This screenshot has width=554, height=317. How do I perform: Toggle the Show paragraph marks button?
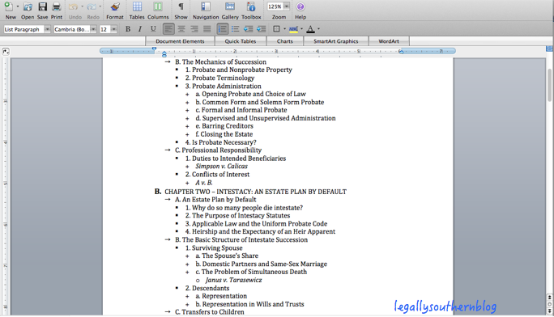(x=181, y=6)
